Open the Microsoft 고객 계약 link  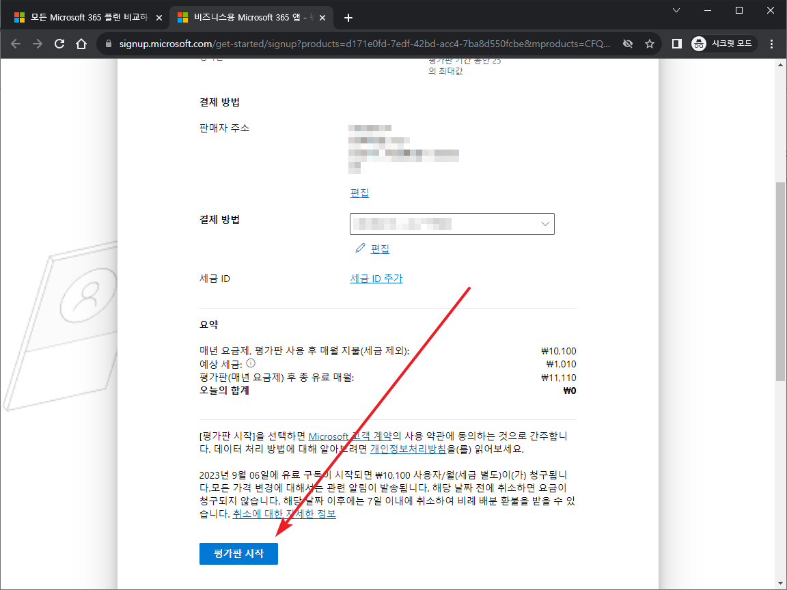(350, 436)
